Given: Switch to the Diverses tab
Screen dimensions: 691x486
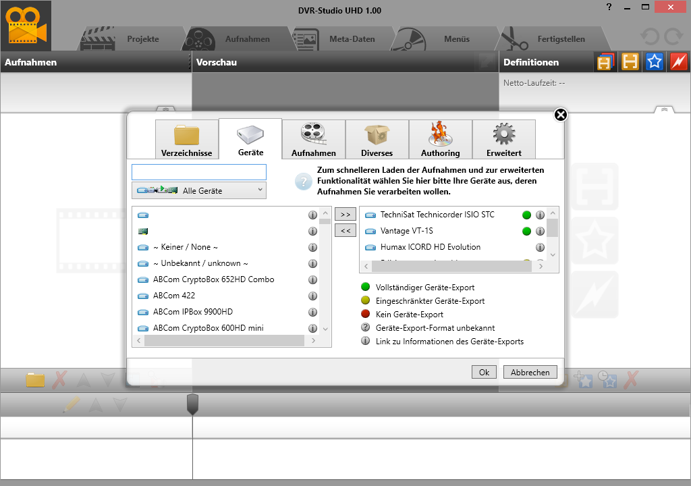Looking at the screenshot, I should pyautogui.click(x=377, y=139).
